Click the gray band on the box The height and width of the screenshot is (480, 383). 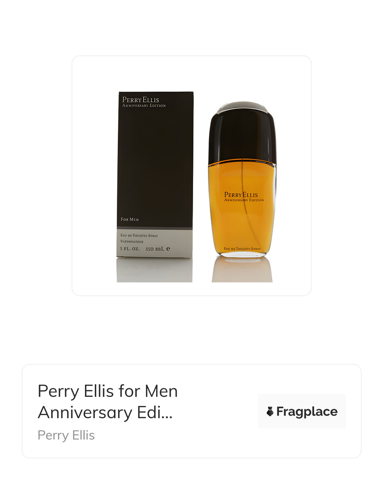click(155, 243)
